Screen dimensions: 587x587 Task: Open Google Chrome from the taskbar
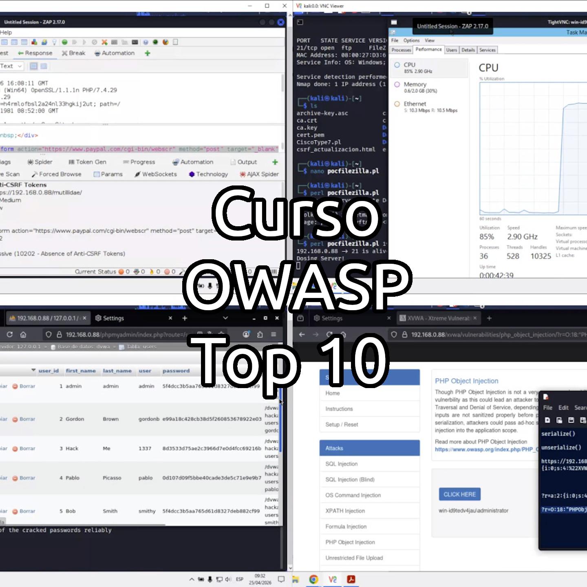coord(313,579)
